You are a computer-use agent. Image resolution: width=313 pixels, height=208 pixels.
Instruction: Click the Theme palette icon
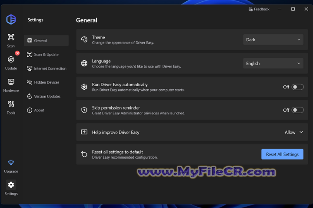click(84, 39)
